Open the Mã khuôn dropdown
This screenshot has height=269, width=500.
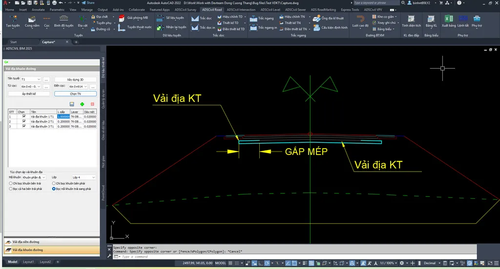pyautogui.click(x=34, y=177)
